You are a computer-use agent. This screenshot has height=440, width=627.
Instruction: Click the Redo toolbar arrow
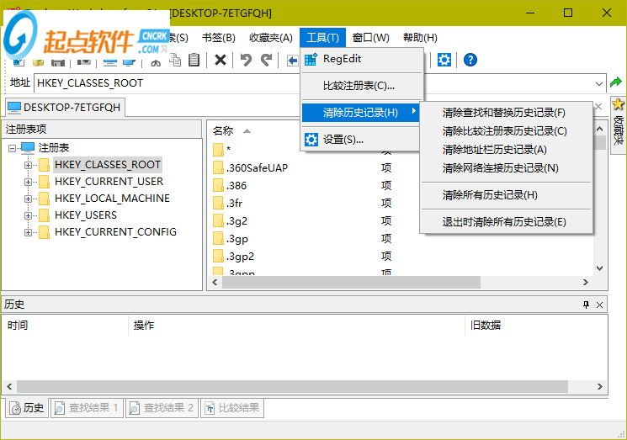click(x=266, y=60)
